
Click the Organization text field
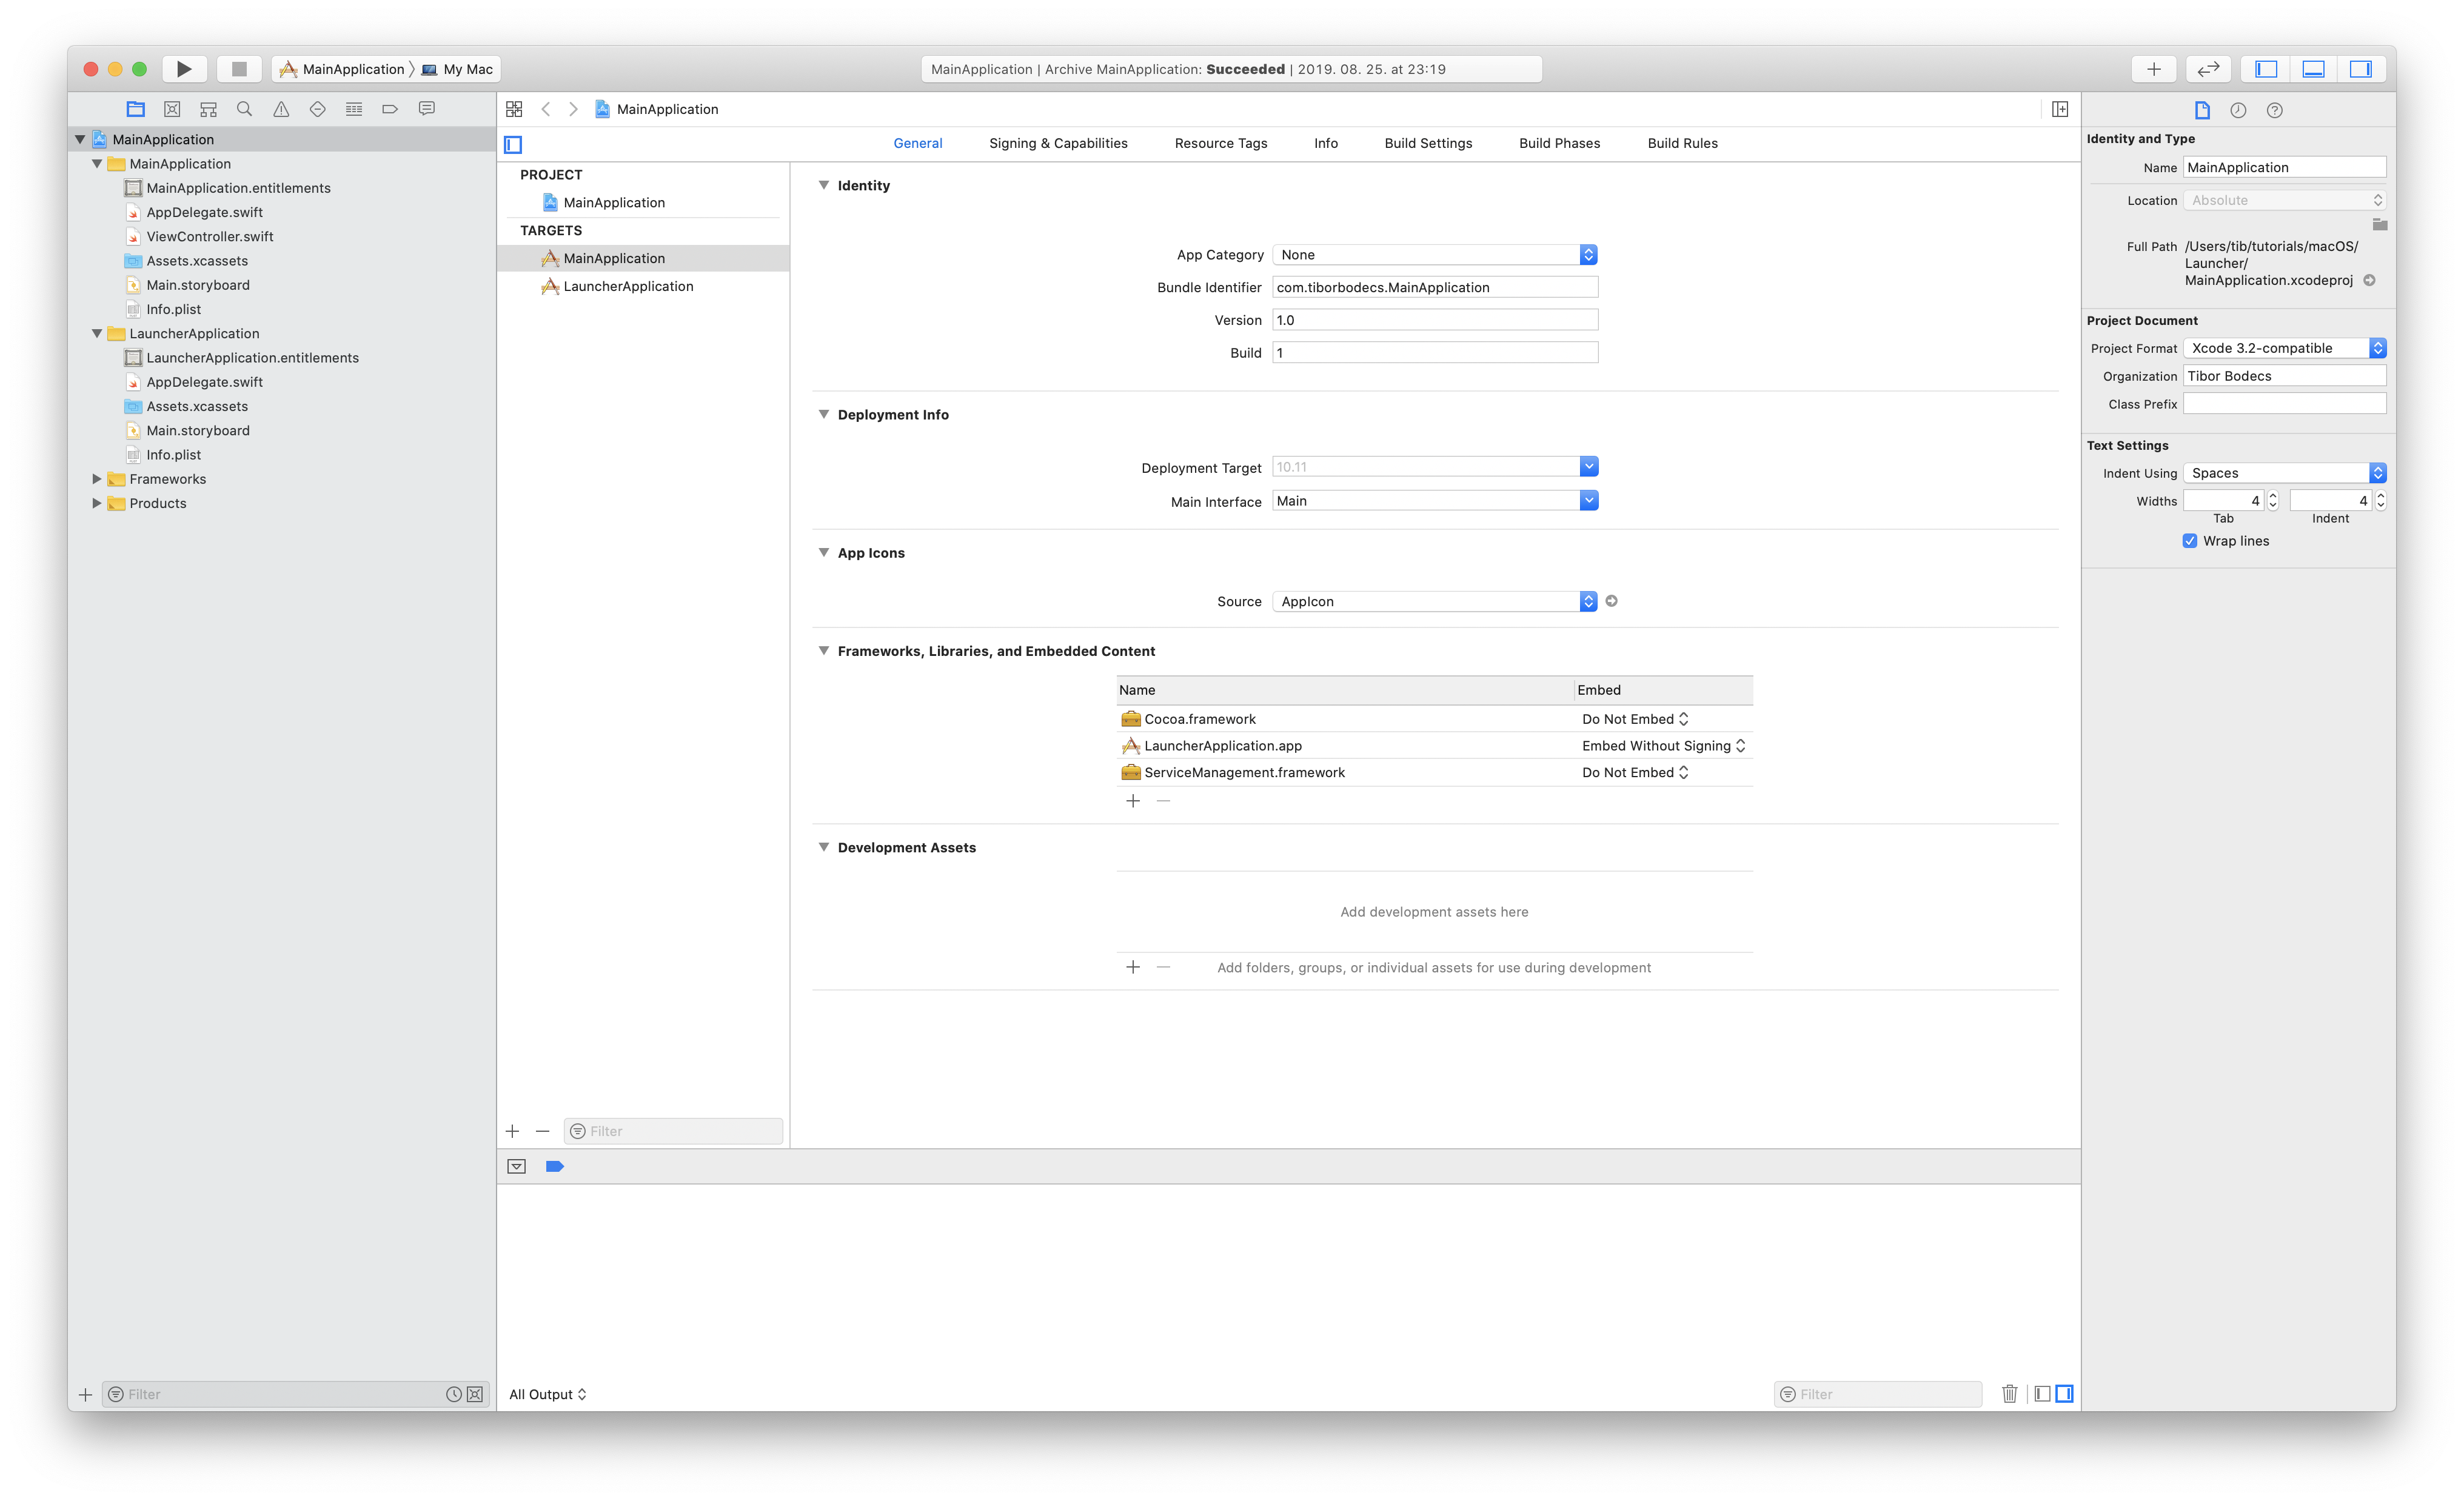2285,376
